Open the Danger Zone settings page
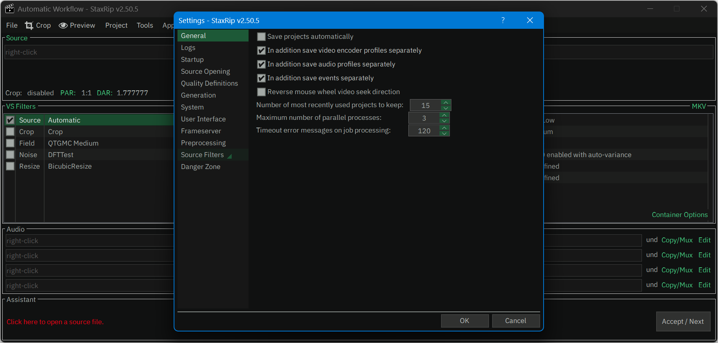Viewport: 718px width, 343px height. (201, 167)
